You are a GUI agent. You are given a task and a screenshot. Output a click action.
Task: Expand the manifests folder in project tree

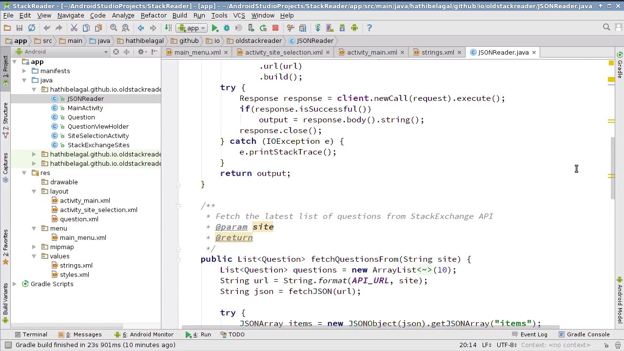(24, 71)
